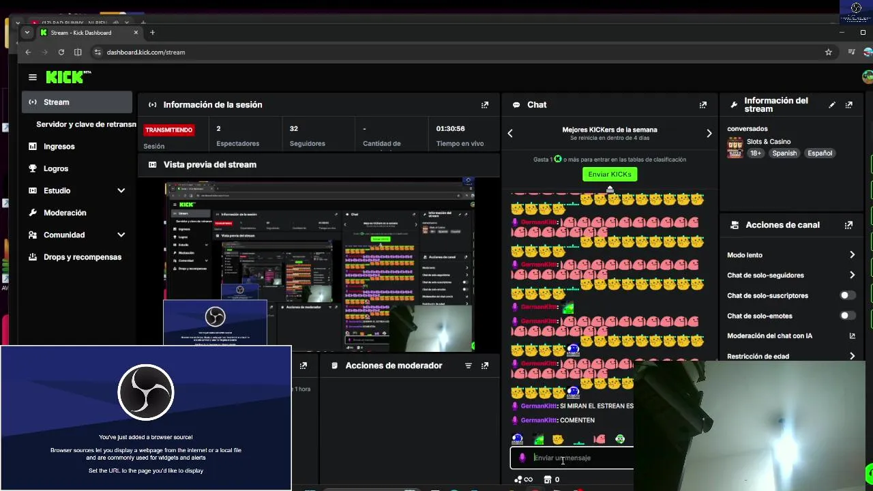Viewport: 873px width, 491px height.
Task: Pop out the Chat panel
Action: (703, 105)
